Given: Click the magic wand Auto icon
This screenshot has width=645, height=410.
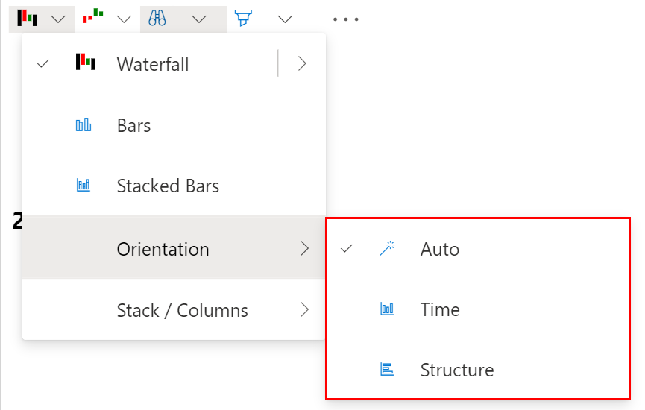Looking at the screenshot, I should tap(387, 249).
